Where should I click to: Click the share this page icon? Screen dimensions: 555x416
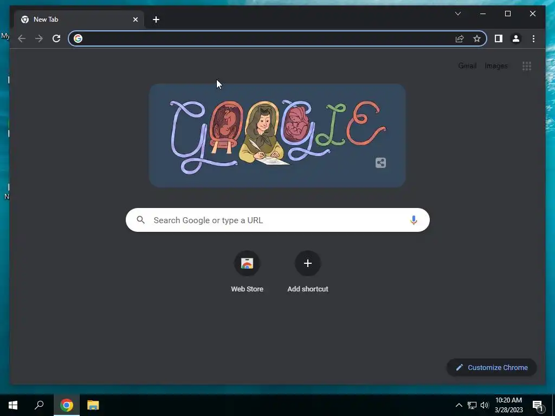460,38
